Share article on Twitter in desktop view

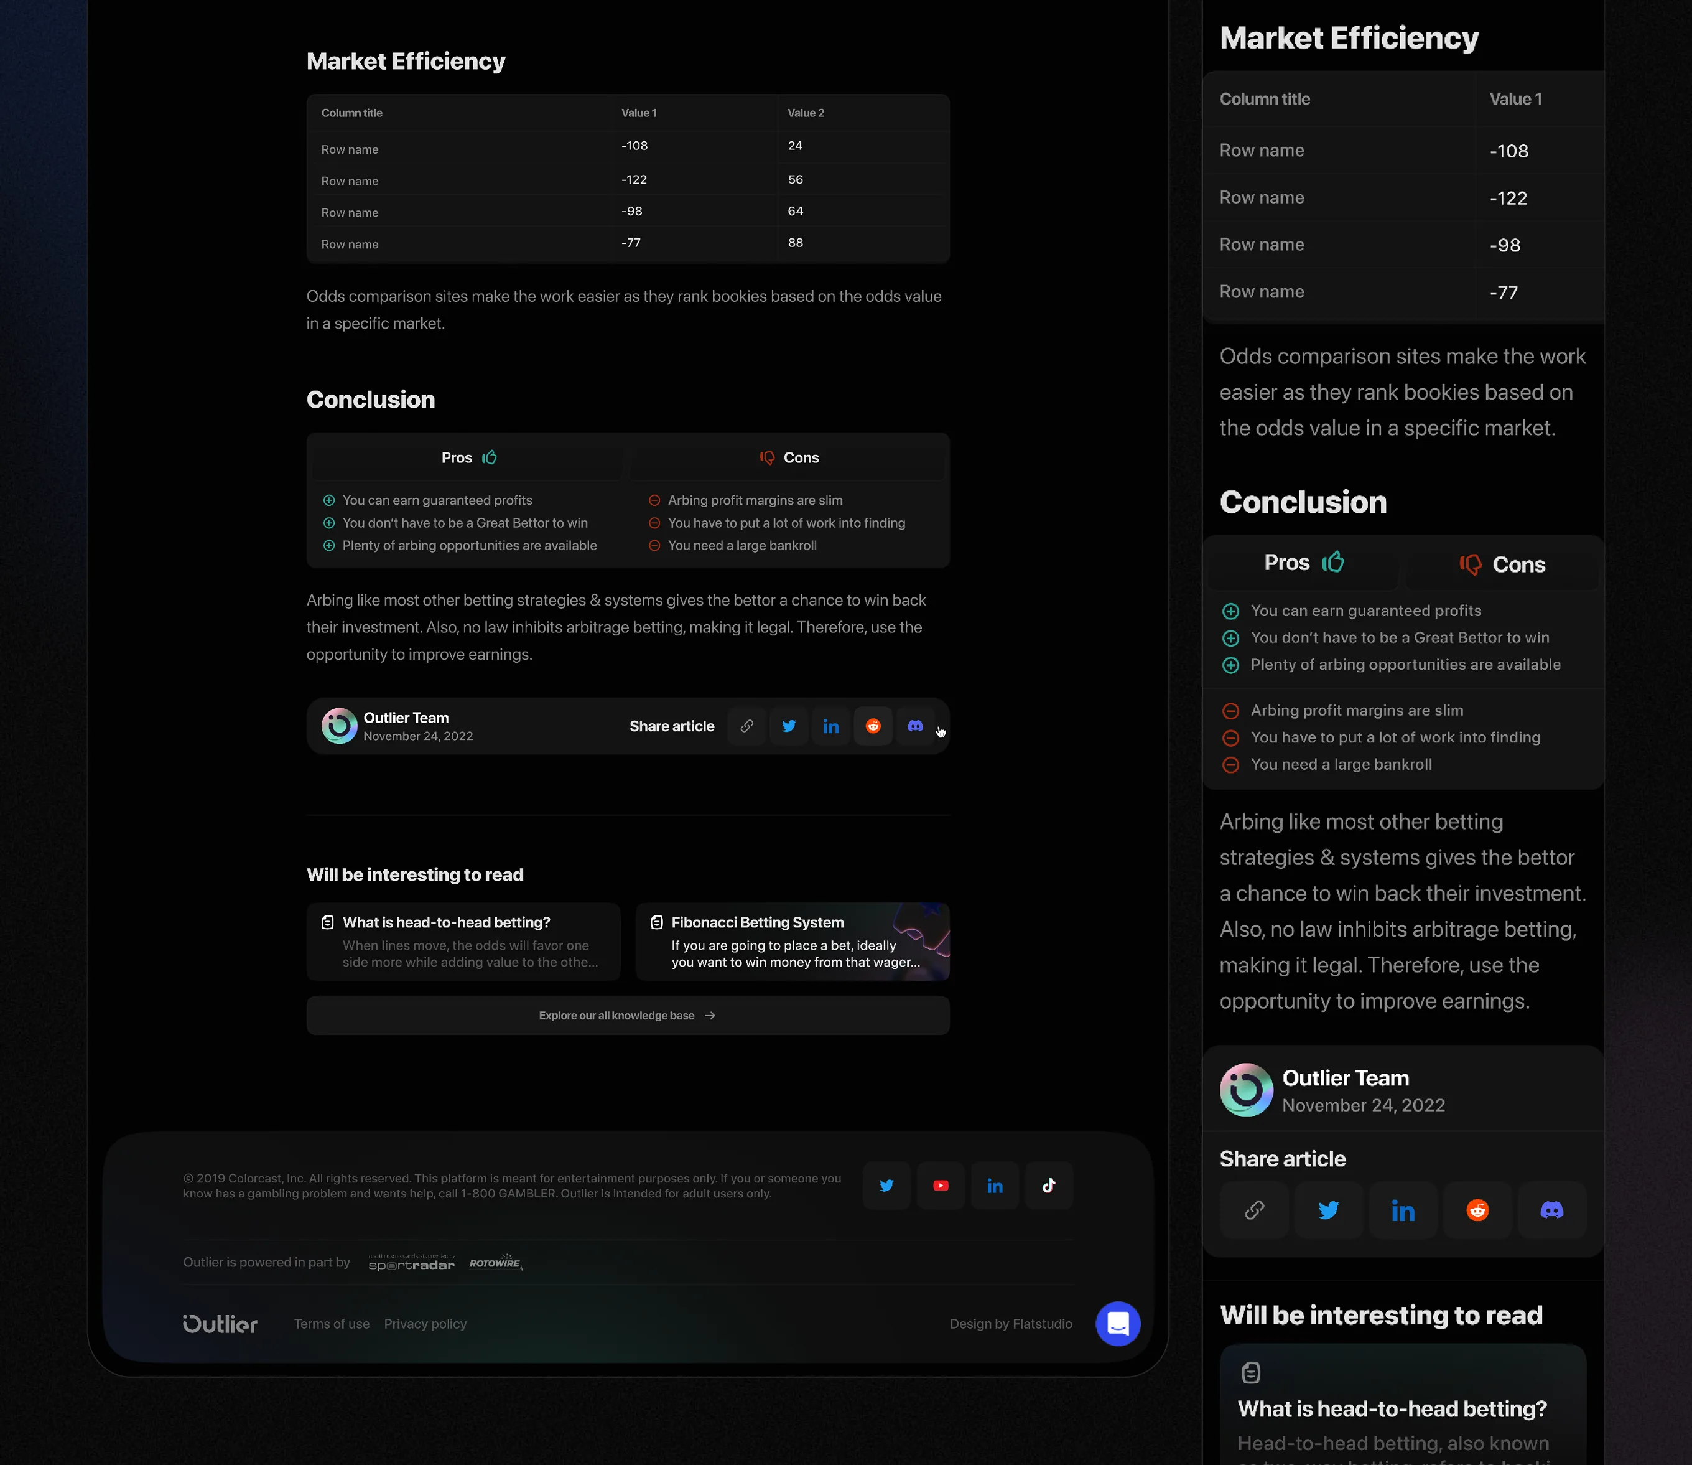coord(789,726)
